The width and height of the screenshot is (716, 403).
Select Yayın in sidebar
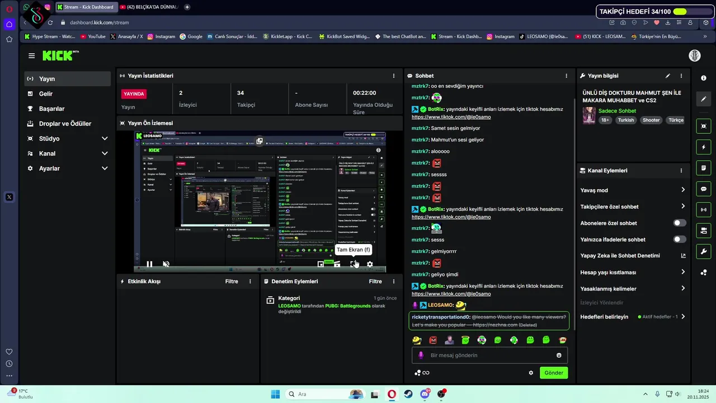pos(67,79)
